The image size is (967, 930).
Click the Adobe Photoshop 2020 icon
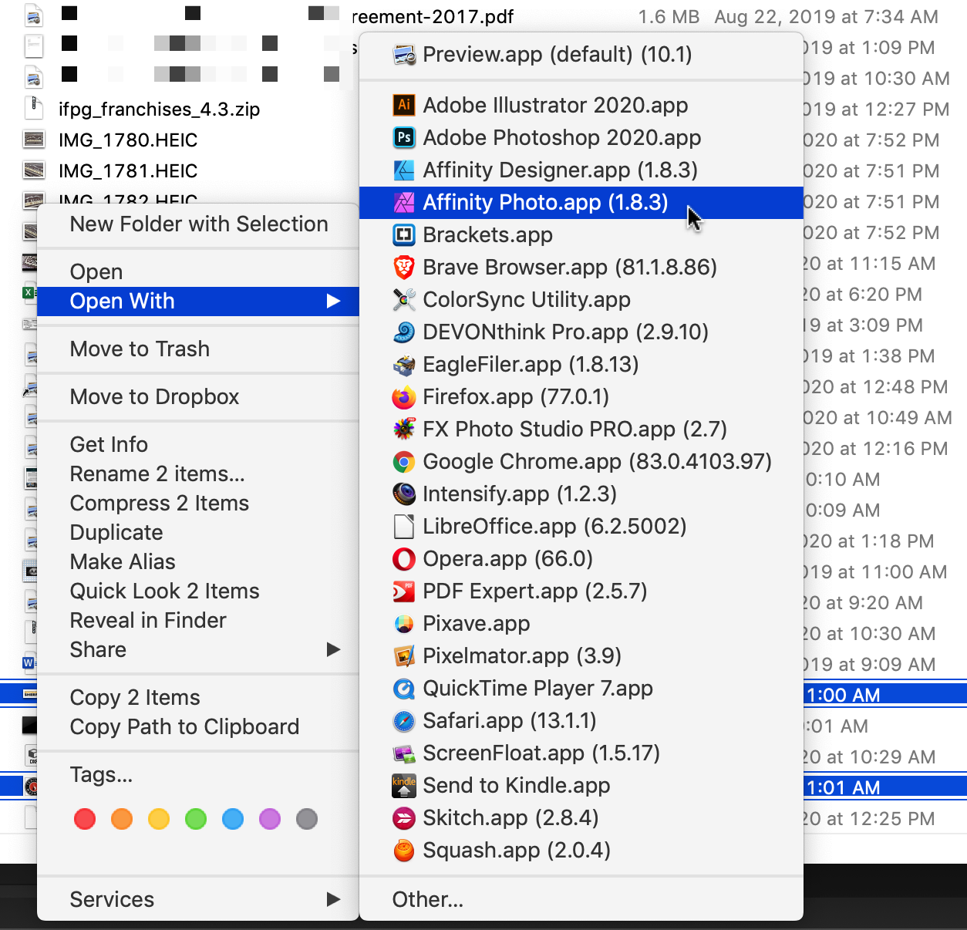click(404, 138)
